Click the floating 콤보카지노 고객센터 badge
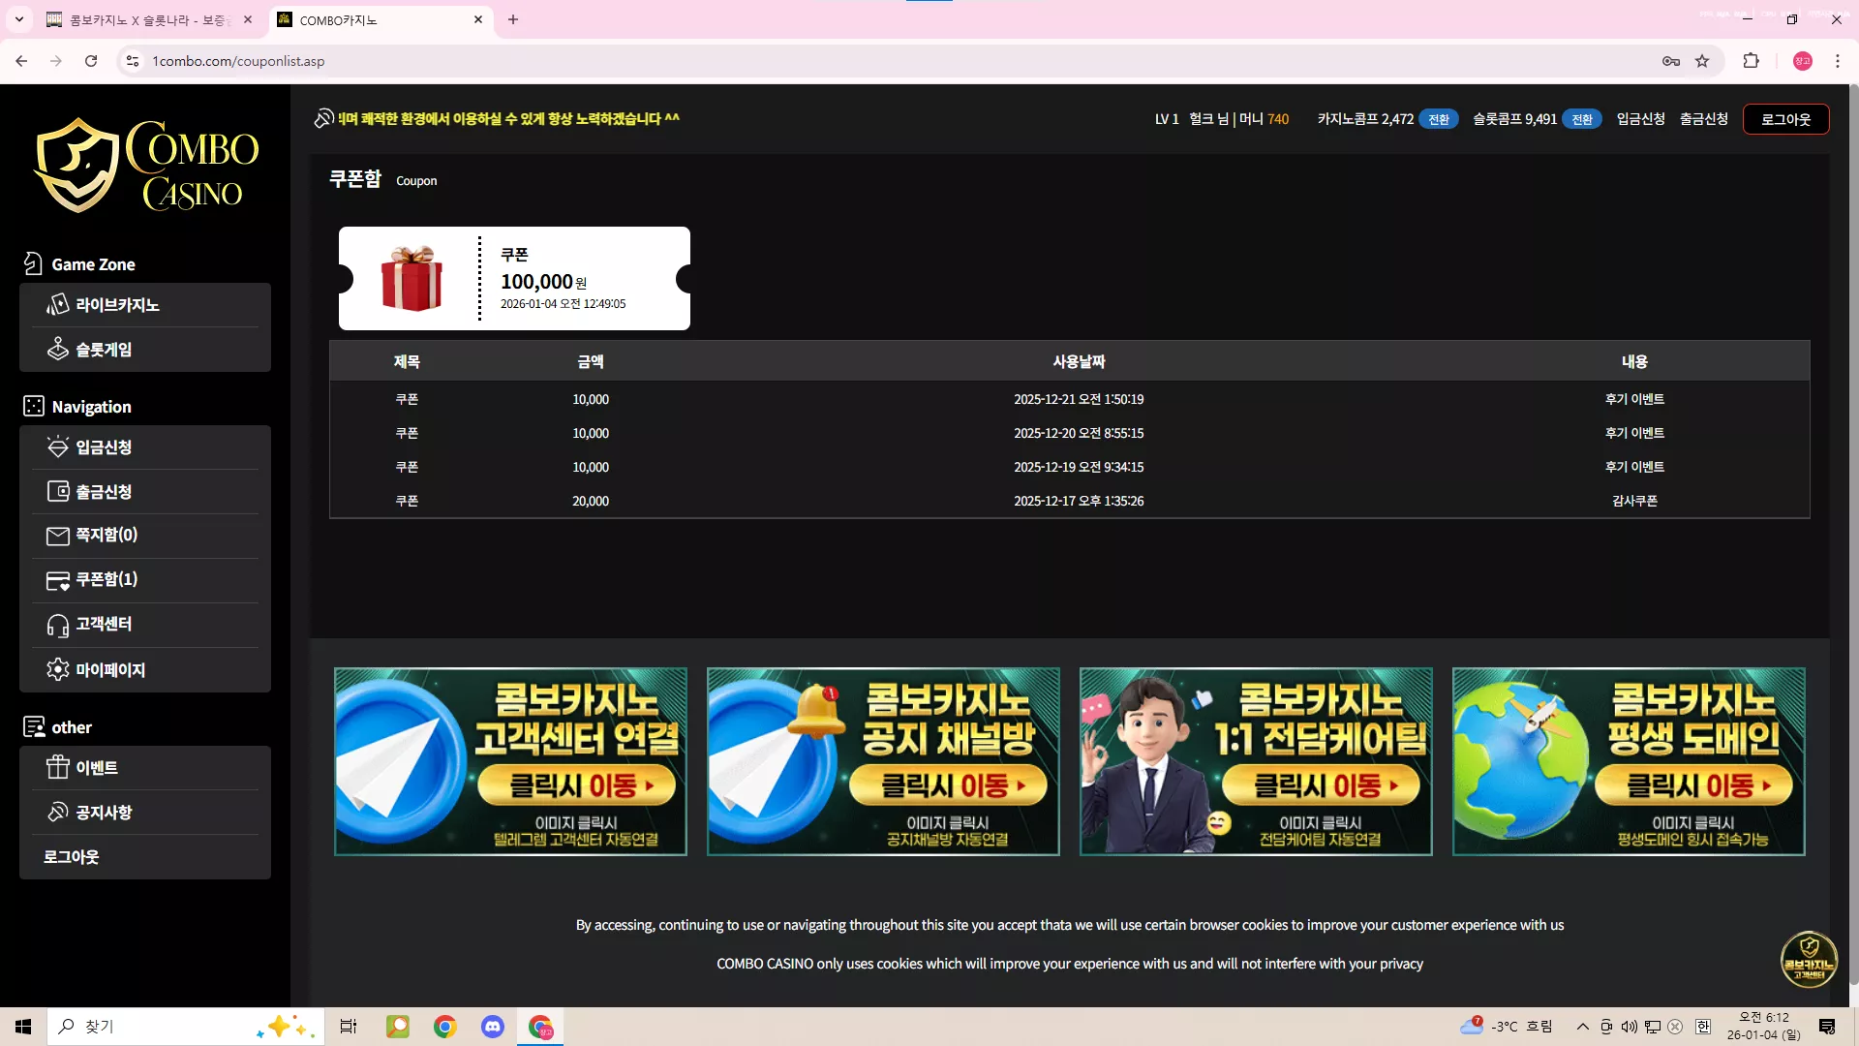Screen dimensions: 1859x1046 (1809, 959)
